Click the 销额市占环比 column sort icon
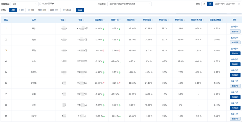The image size is (242, 122). coord(223,20)
